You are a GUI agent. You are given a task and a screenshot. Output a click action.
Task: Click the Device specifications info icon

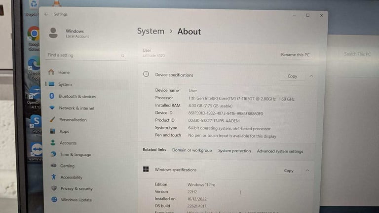point(146,74)
